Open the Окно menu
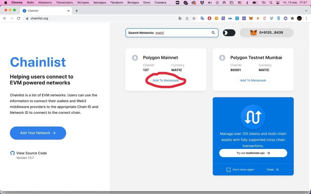The width and height of the screenshot is (311, 194). pyautogui.click(x=146, y=3)
